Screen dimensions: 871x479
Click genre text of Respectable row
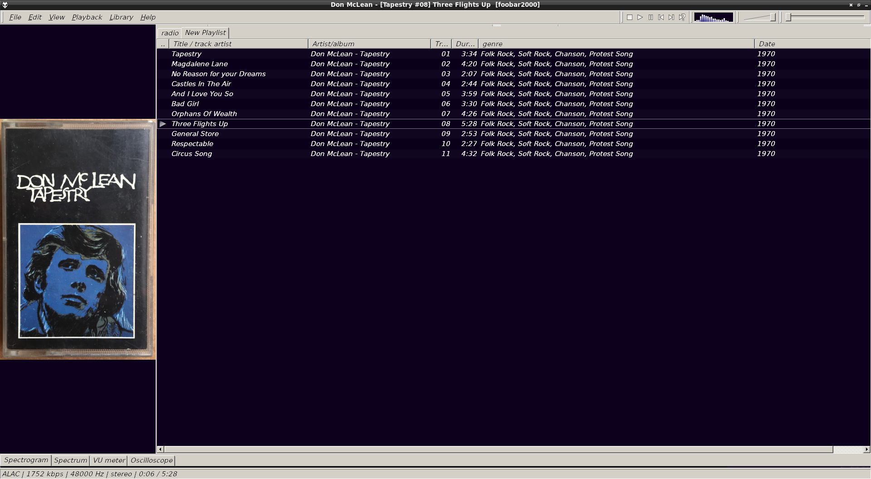(557, 144)
